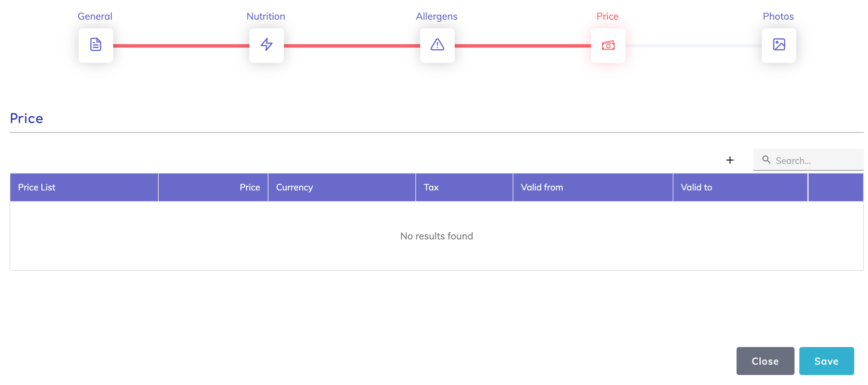Click the General step document icon

click(x=96, y=45)
